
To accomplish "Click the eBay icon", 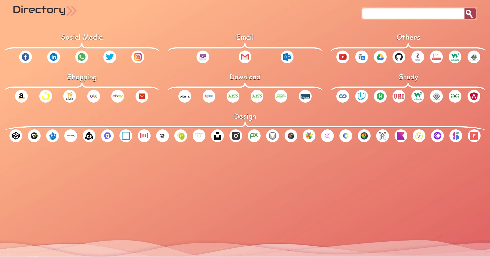I will (118, 96).
